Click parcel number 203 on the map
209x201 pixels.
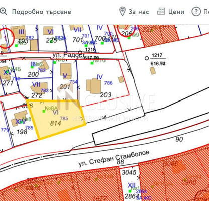tap(106, 95)
